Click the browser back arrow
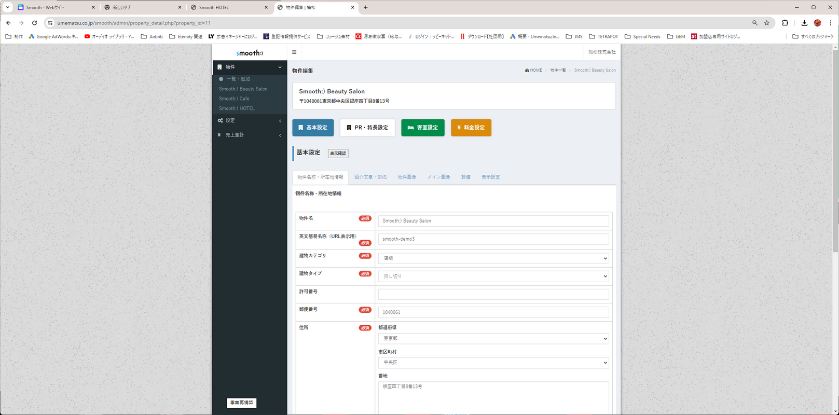 coord(8,23)
